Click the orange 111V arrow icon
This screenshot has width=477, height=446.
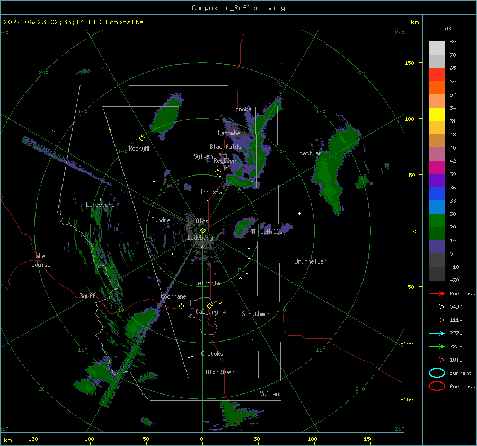tap(437, 320)
